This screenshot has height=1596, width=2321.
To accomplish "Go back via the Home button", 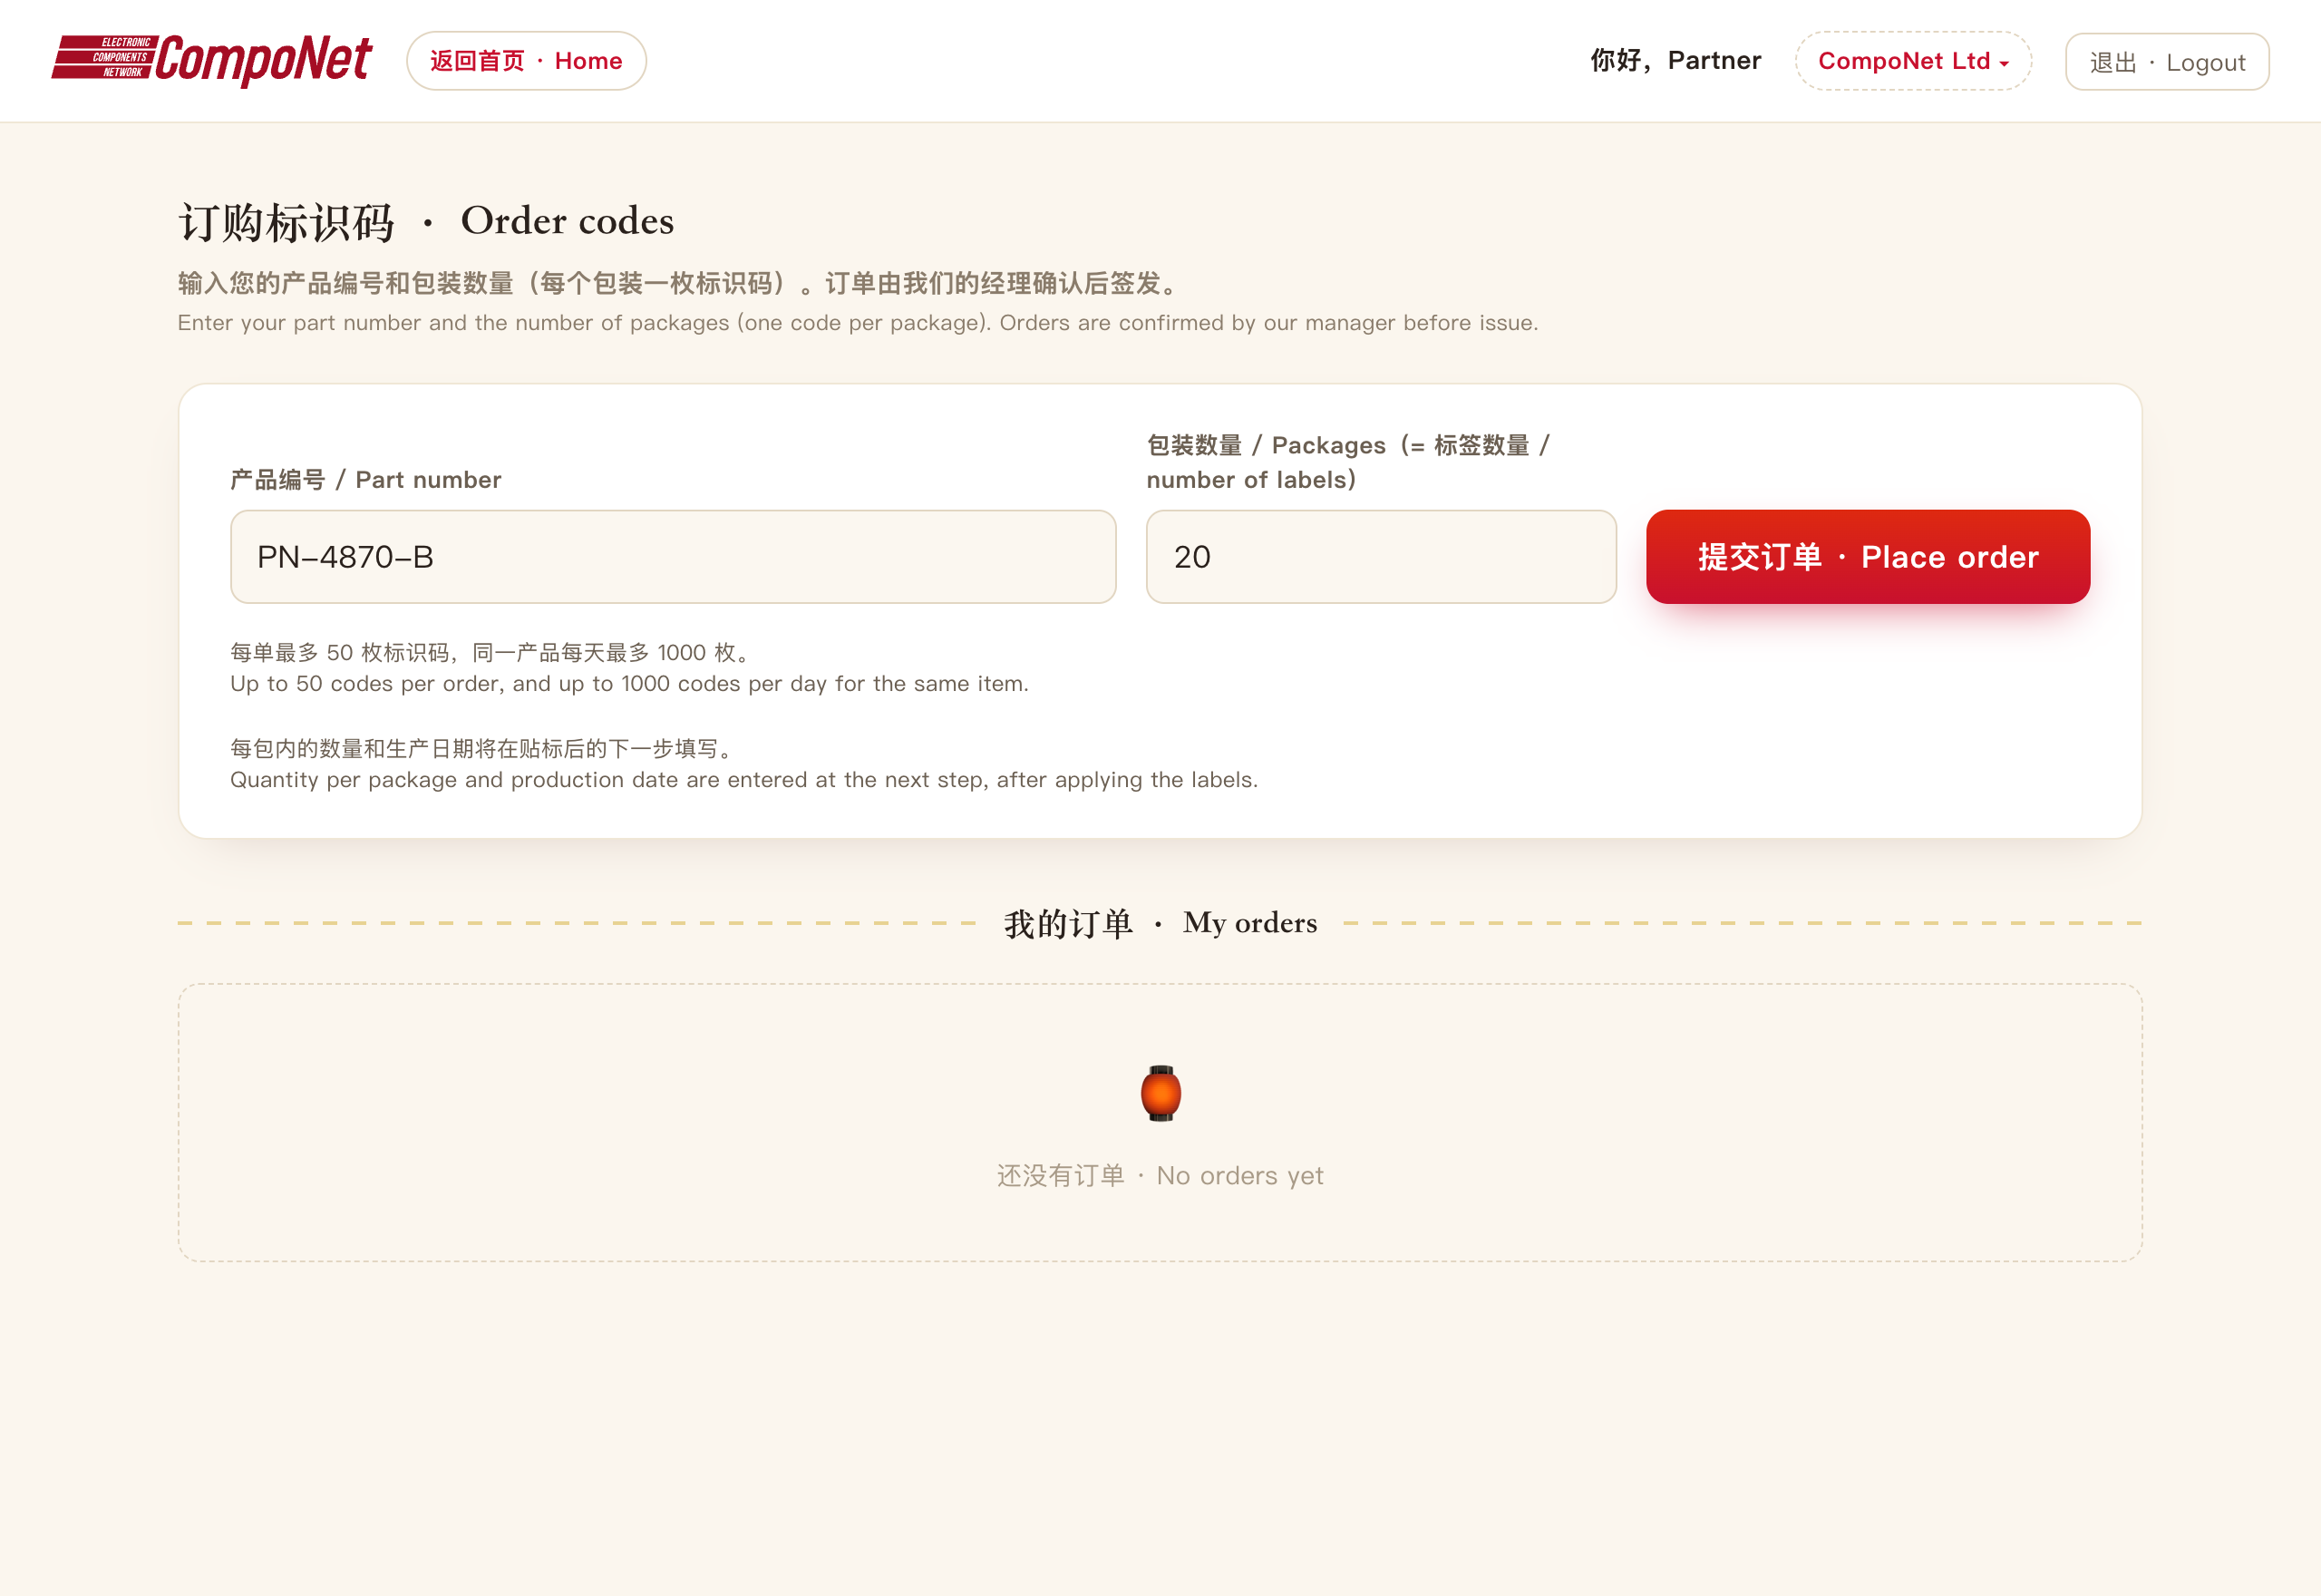I will [x=526, y=61].
